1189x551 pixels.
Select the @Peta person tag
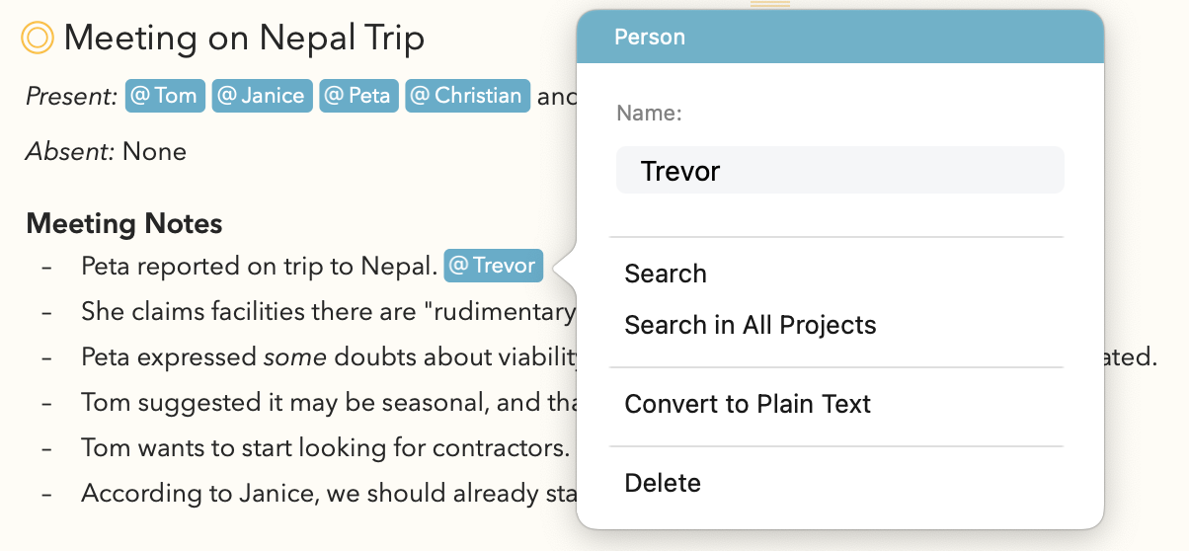[358, 96]
